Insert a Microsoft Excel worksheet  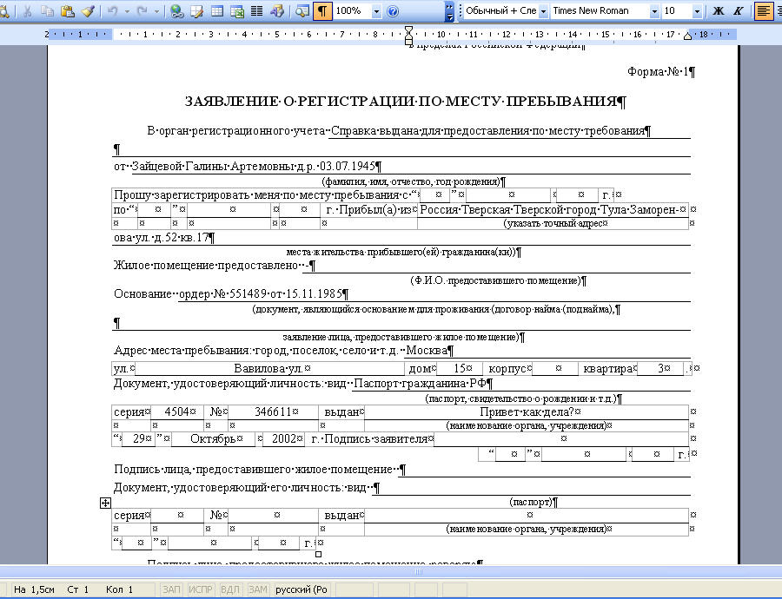(237, 11)
